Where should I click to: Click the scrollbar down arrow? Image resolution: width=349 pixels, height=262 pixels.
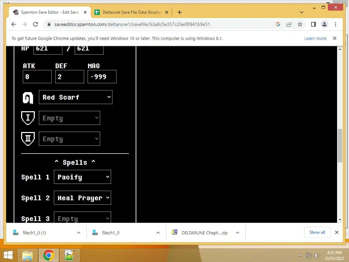(x=340, y=220)
